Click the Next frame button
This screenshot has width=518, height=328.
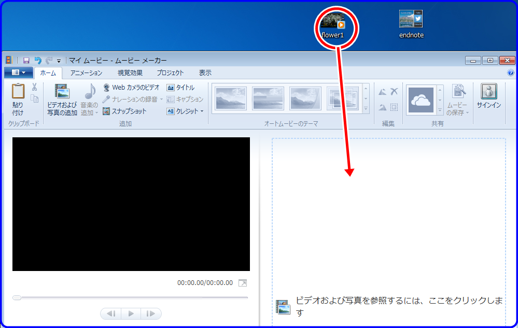pos(151,313)
